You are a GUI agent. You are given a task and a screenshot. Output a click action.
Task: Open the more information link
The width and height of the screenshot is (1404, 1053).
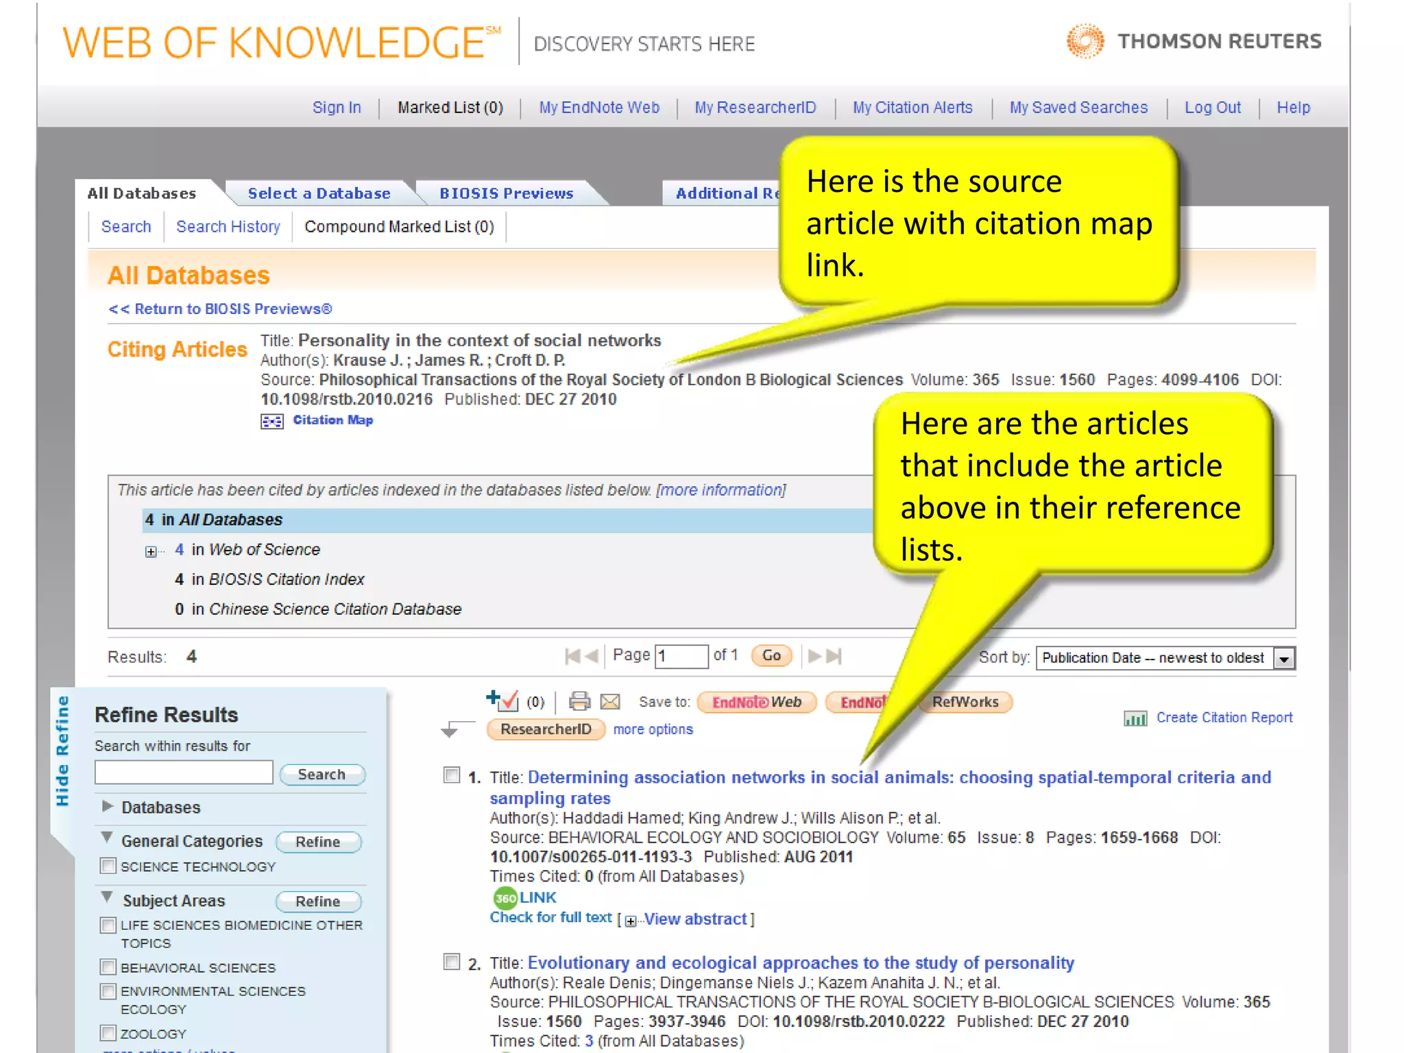pyautogui.click(x=721, y=490)
